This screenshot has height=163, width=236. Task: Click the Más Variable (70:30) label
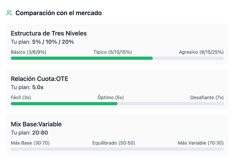point(201,143)
